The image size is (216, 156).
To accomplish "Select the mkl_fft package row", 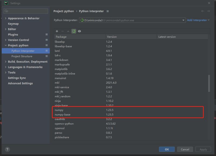I will [131, 92].
